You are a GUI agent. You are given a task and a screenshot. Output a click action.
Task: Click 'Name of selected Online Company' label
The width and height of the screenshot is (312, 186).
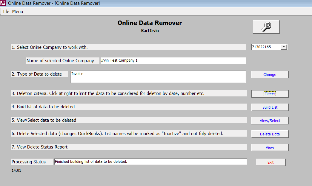(x=62, y=60)
